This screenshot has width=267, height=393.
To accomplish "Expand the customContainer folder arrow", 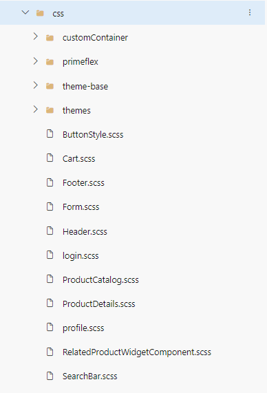I will [36, 37].
